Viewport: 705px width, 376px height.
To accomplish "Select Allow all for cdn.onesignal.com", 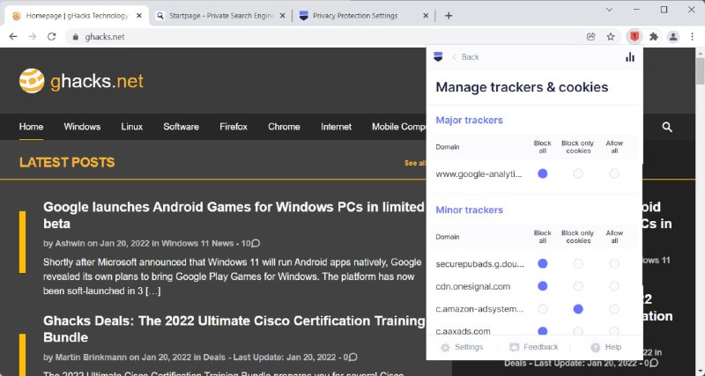I will 614,286.
